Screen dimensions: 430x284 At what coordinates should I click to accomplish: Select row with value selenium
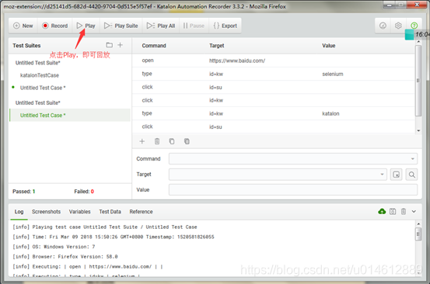[x=273, y=74]
